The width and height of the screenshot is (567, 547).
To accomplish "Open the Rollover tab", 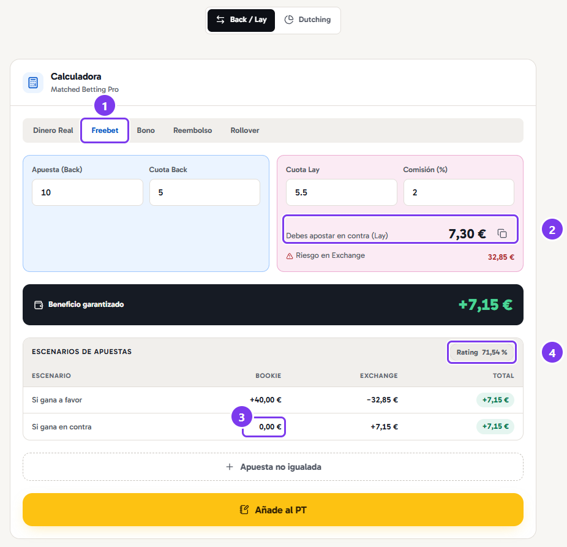I will pyautogui.click(x=245, y=130).
